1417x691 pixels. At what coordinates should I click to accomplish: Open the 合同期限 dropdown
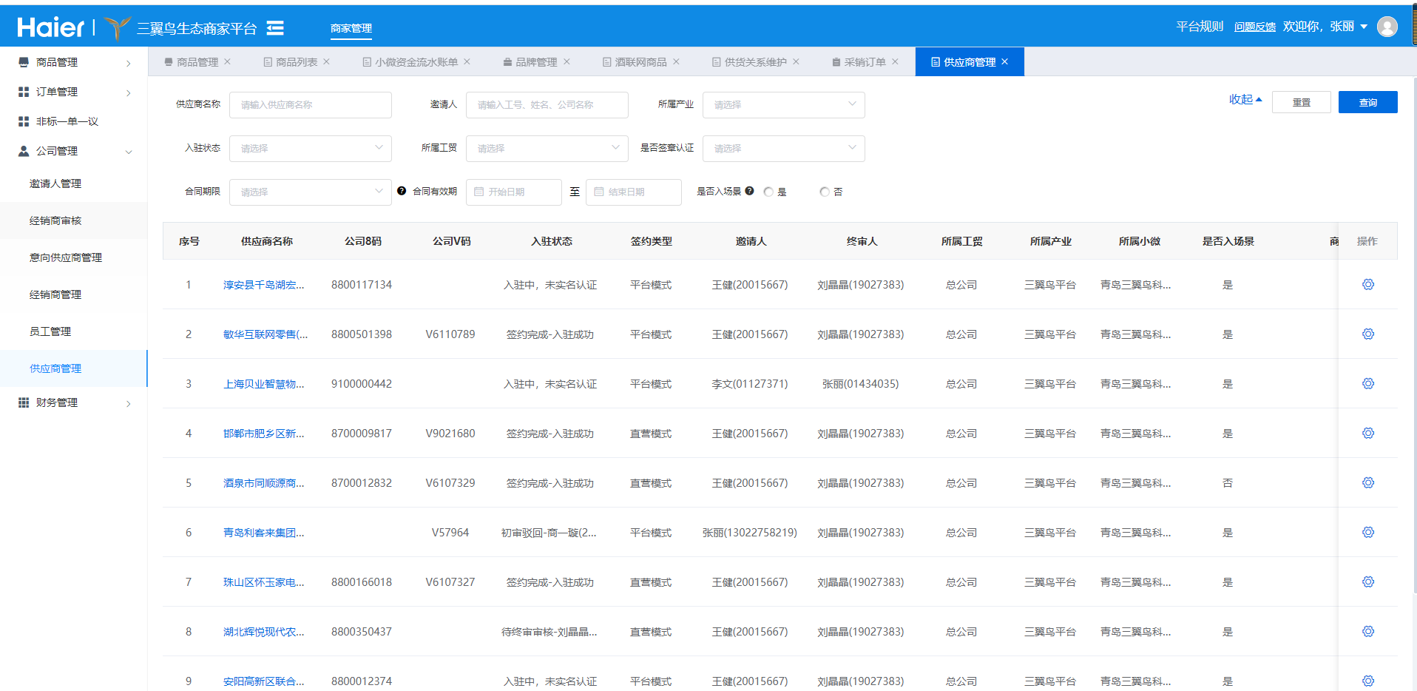[310, 192]
